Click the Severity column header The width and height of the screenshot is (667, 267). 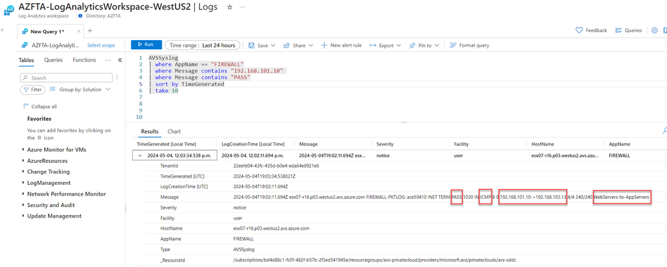[385, 145]
